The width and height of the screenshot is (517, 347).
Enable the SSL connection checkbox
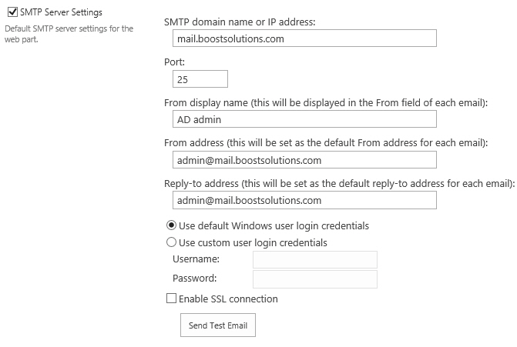[x=171, y=299]
